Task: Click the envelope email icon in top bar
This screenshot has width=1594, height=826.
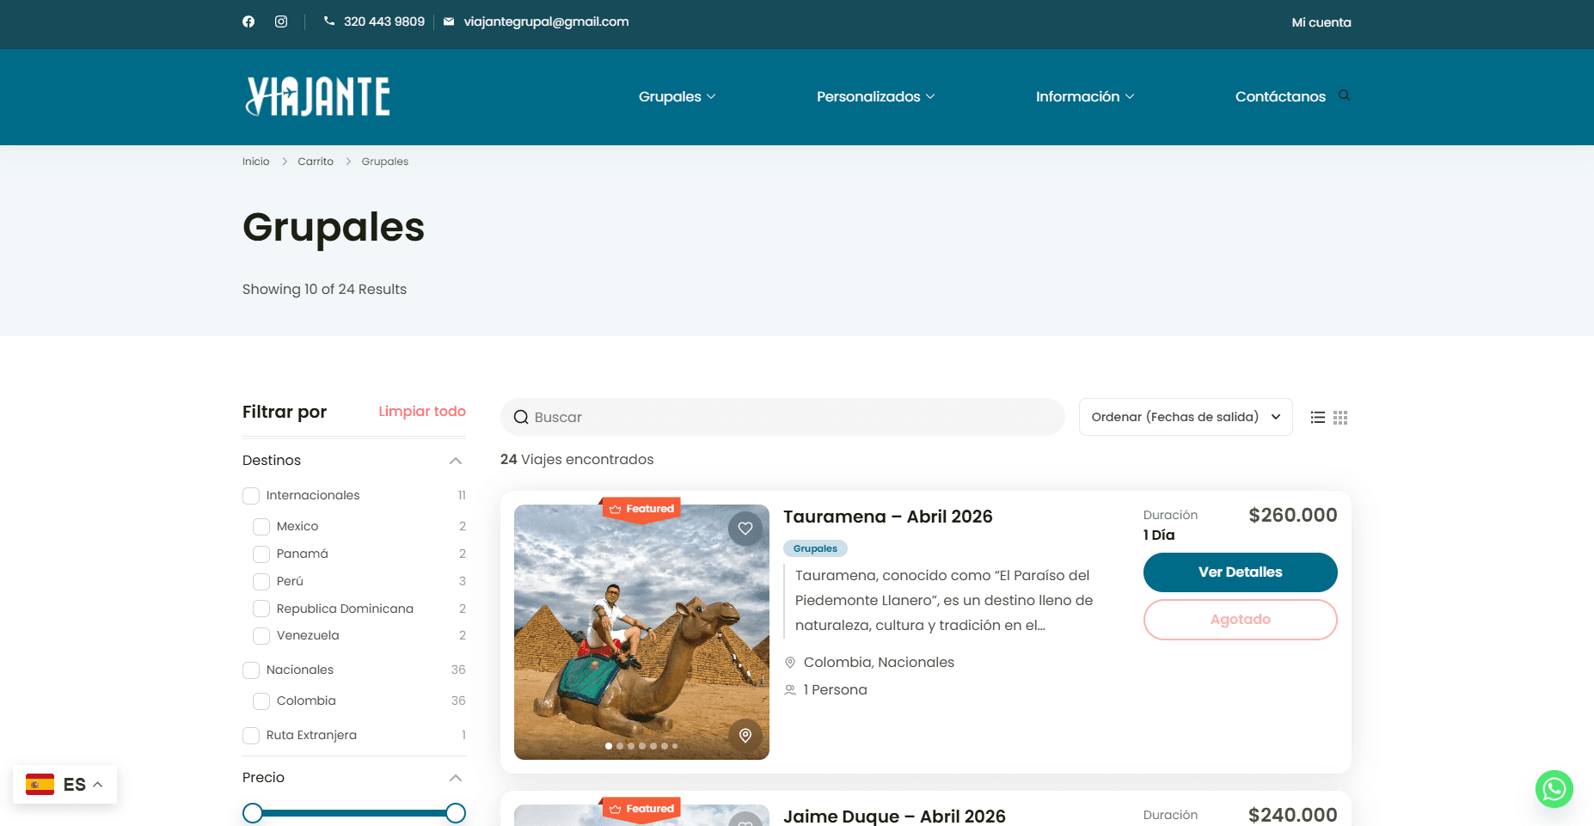Action: click(449, 21)
